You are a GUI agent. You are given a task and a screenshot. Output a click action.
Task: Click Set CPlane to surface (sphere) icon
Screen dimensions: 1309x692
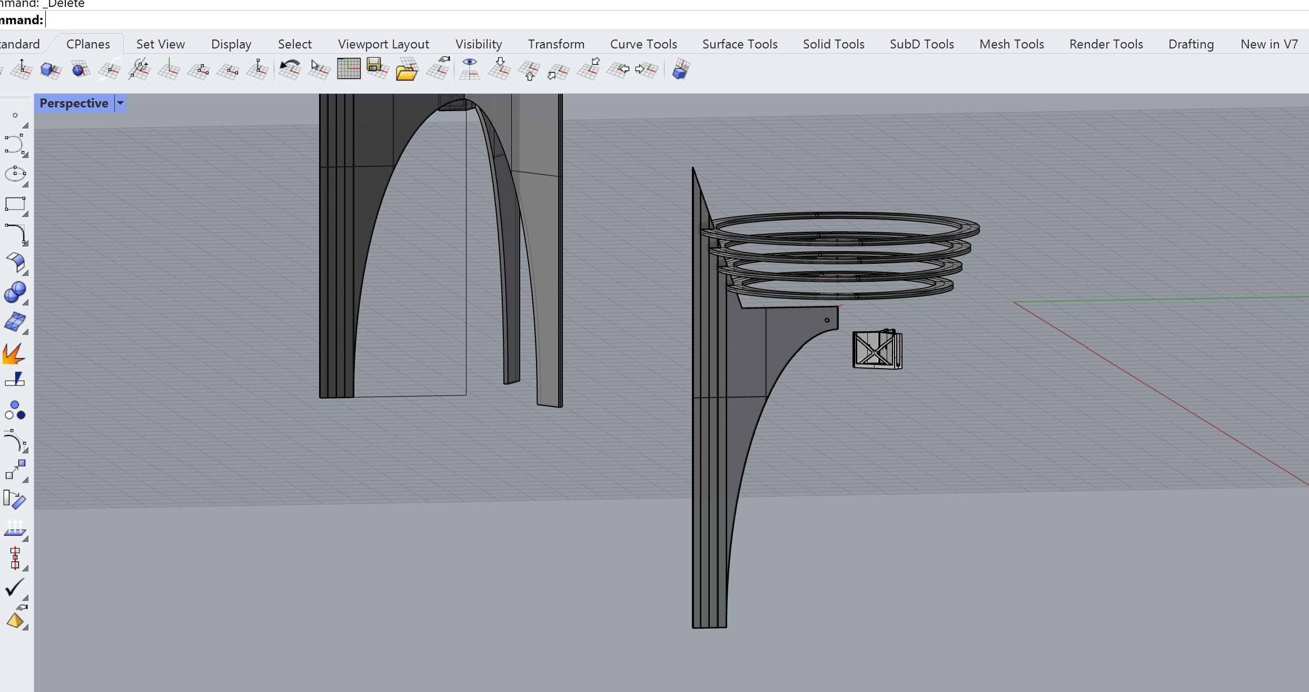coord(80,69)
